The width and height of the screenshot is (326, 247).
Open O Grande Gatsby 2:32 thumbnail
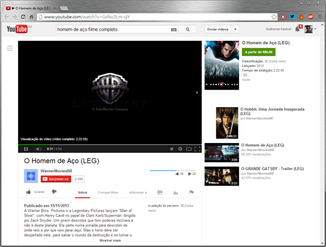pyautogui.click(x=222, y=176)
